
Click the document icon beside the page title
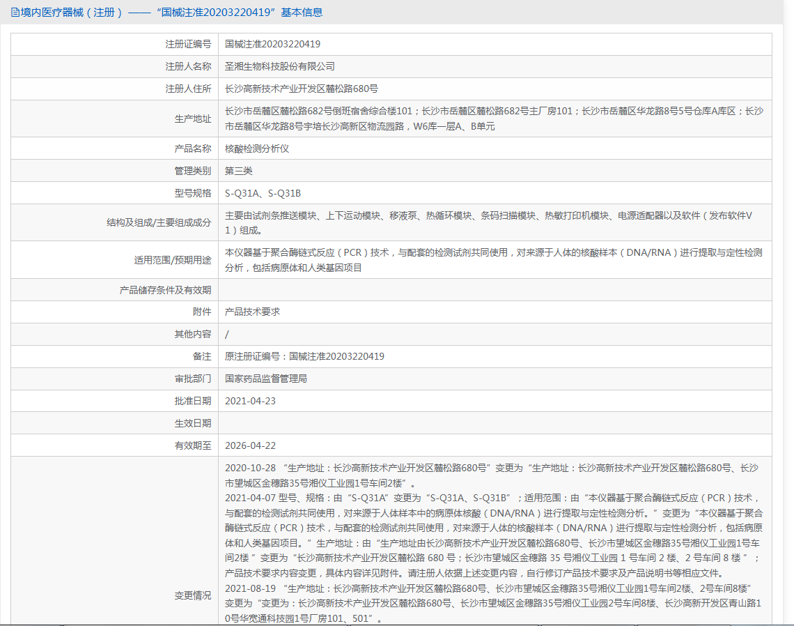click(x=15, y=13)
